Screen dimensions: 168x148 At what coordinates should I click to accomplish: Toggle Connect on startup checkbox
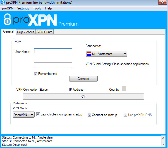[89, 115]
